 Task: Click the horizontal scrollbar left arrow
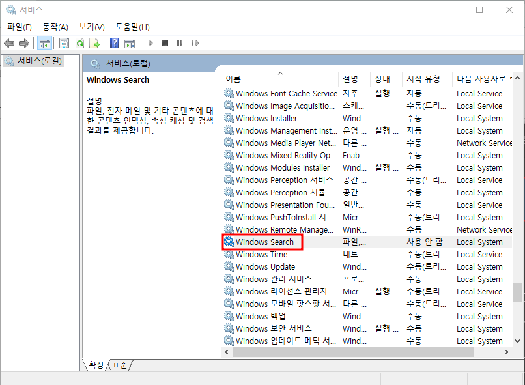pyautogui.click(x=227, y=352)
